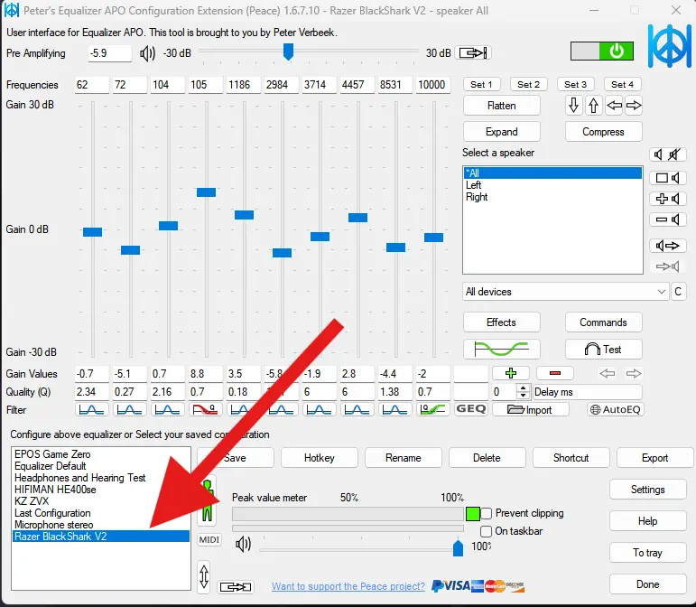Open filter type for the 10000 Hz band

[432, 409]
